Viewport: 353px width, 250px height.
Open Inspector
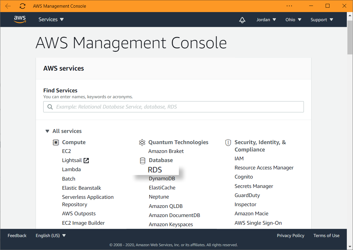point(245,204)
